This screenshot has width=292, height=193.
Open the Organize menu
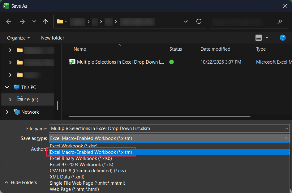click(18, 38)
